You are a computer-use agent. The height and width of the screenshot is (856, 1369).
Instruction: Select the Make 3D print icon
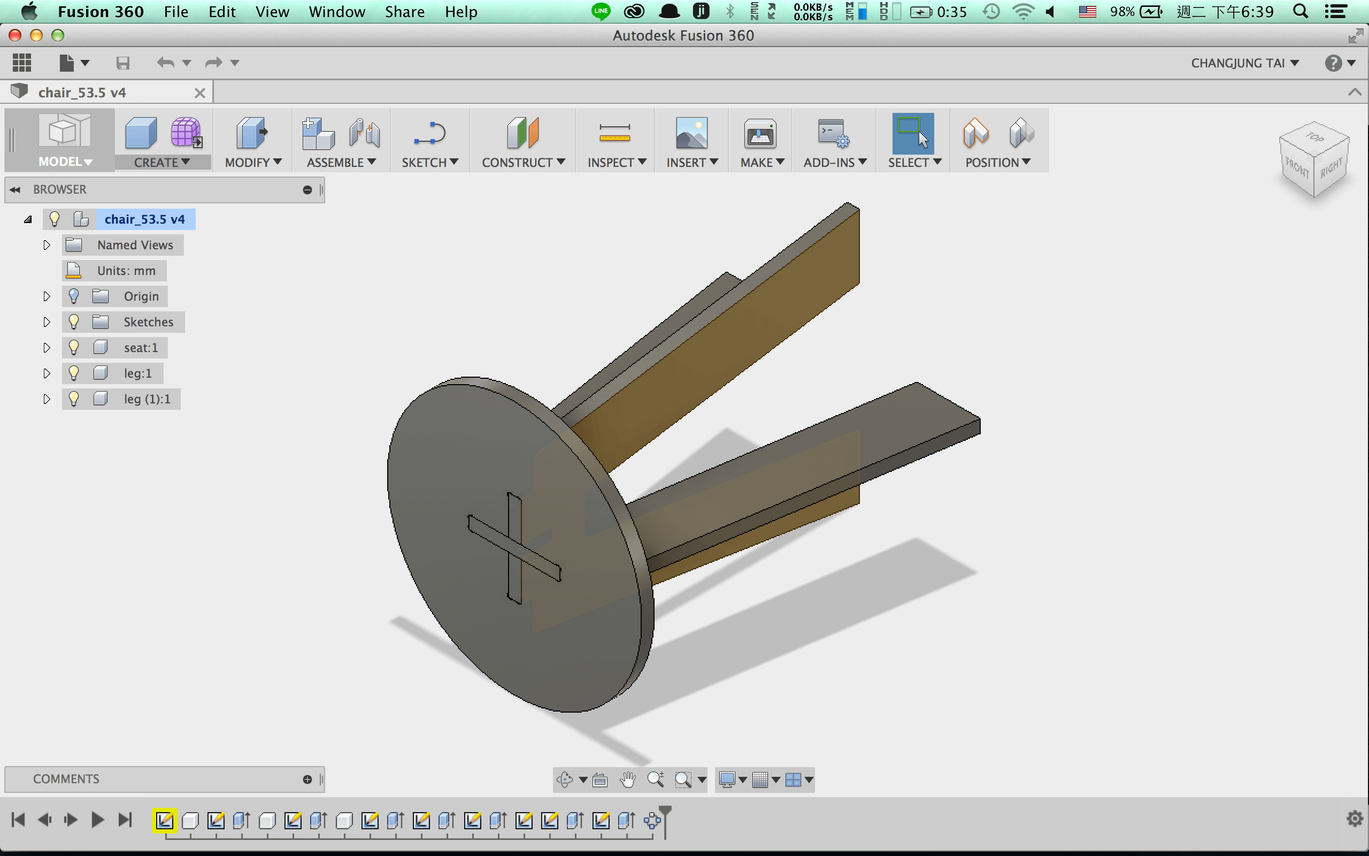[x=760, y=134]
